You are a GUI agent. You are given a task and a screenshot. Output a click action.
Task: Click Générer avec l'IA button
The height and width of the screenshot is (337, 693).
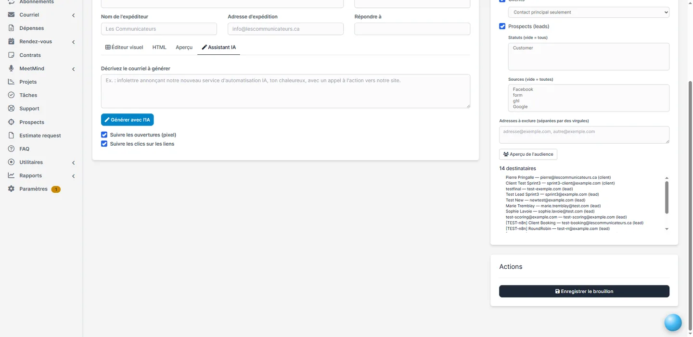[127, 120]
